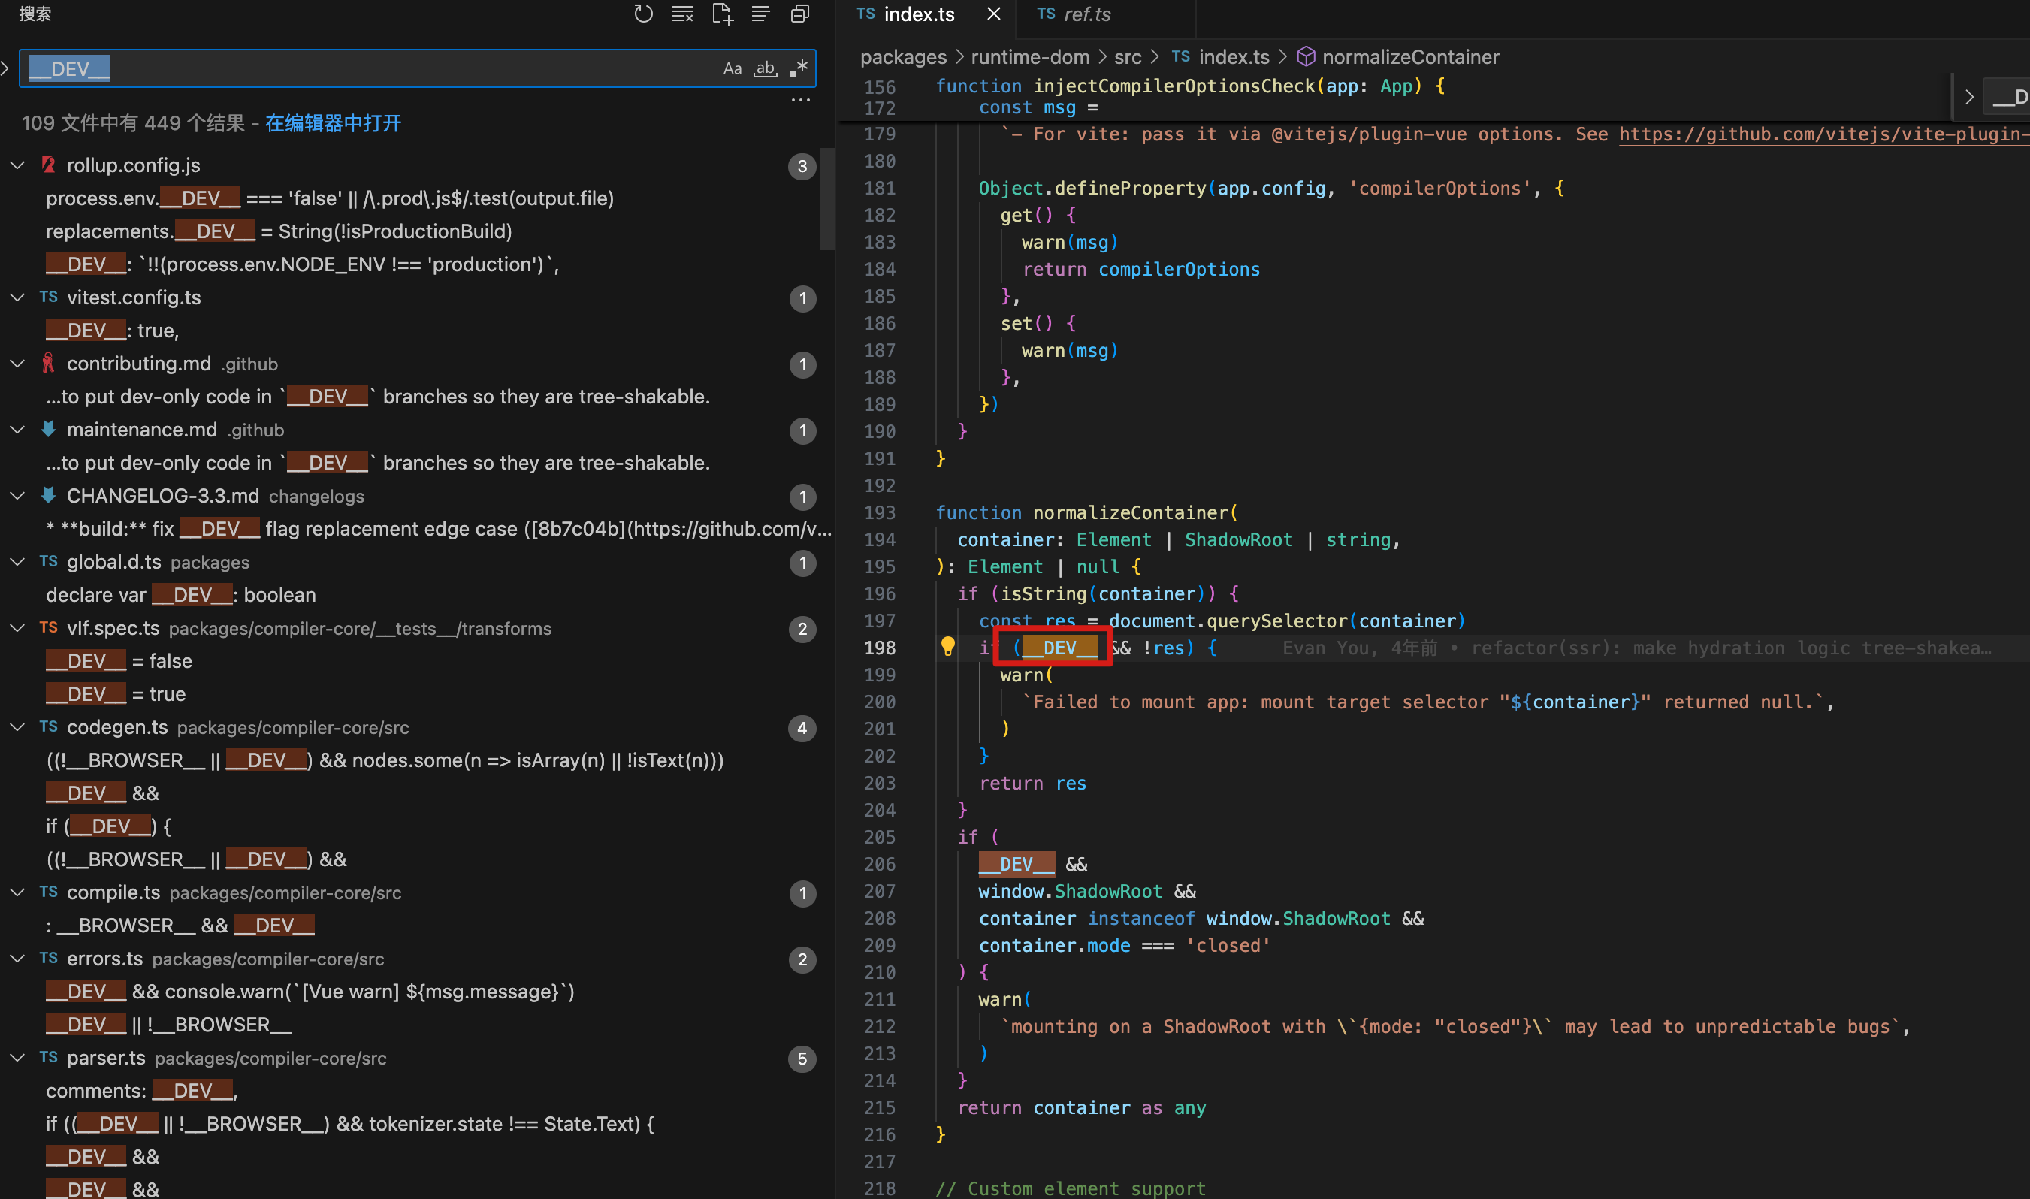
Task: Click the codegen.ts TS icon
Action: pos(49,727)
